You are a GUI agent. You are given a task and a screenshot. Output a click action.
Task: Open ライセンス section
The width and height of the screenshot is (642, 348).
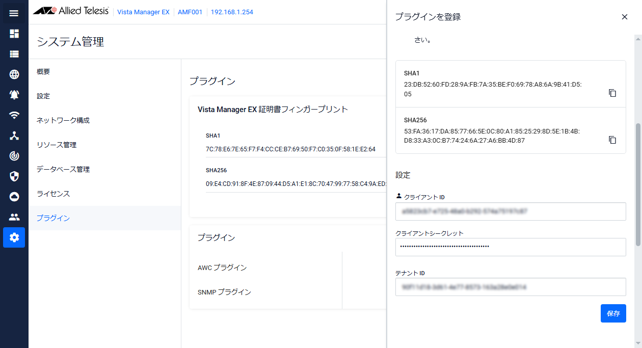(104, 194)
